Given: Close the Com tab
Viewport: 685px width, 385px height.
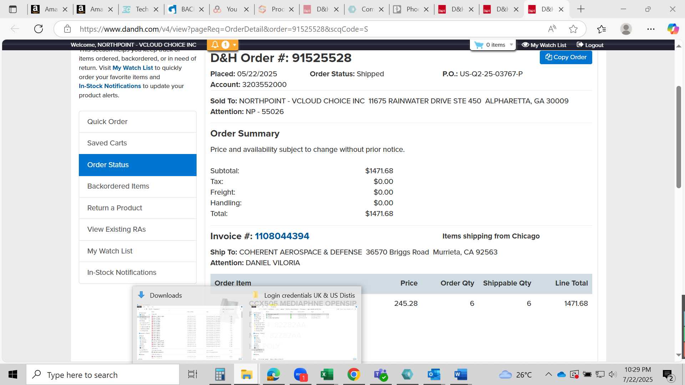Looking at the screenshot, I should pyautogui.click(x=381, y=9).
